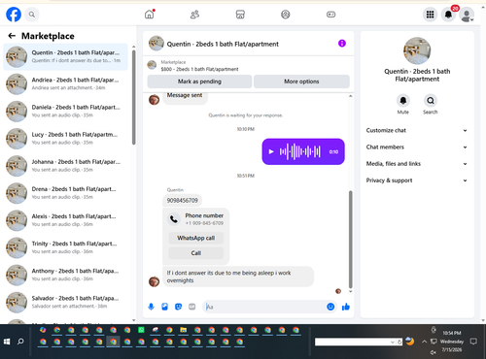Mute the conversation with bell icon

[x=403, y=101]
